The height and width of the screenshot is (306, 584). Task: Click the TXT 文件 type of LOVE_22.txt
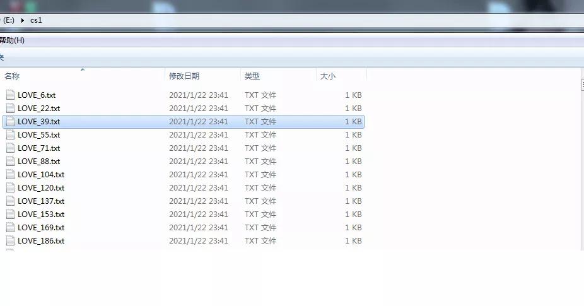pyautogui.click(x=260, y=108)
